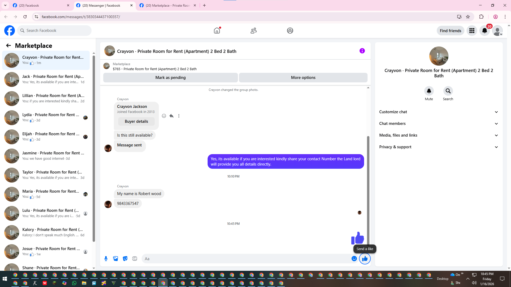This screenshot has width=511, height=287.
Task: Choose an emoji in the message box
Action: (354, 259)
